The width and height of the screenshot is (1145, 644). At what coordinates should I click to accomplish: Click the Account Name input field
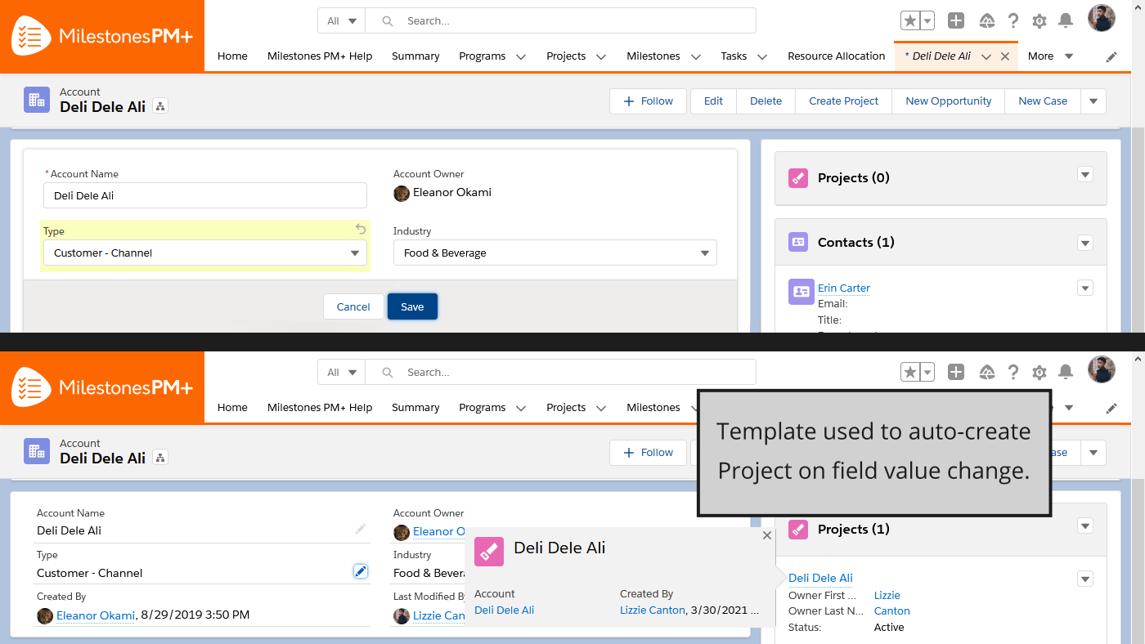pyautogui.click(x=205, y=195)
